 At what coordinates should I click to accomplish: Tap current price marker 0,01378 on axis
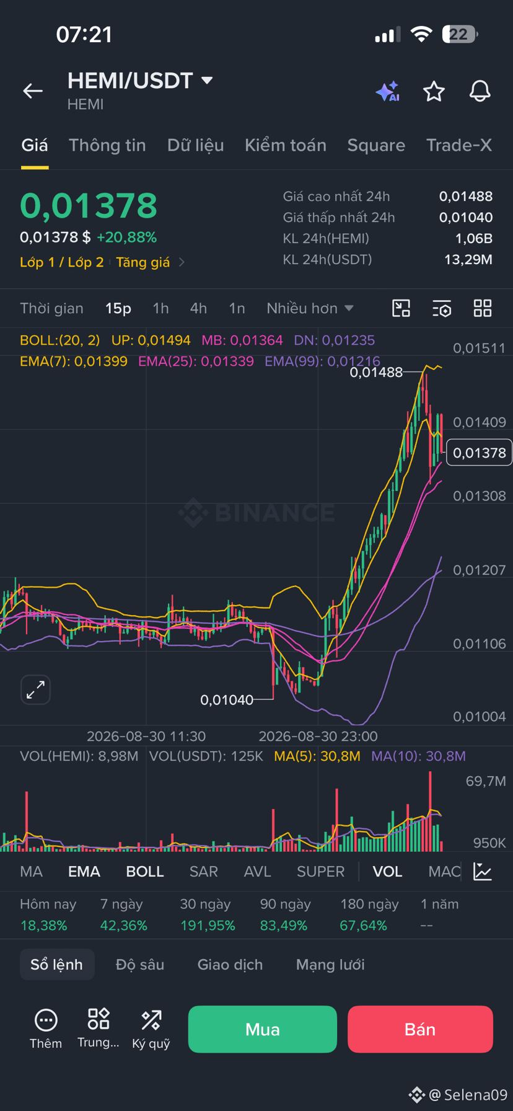(479, 453)
